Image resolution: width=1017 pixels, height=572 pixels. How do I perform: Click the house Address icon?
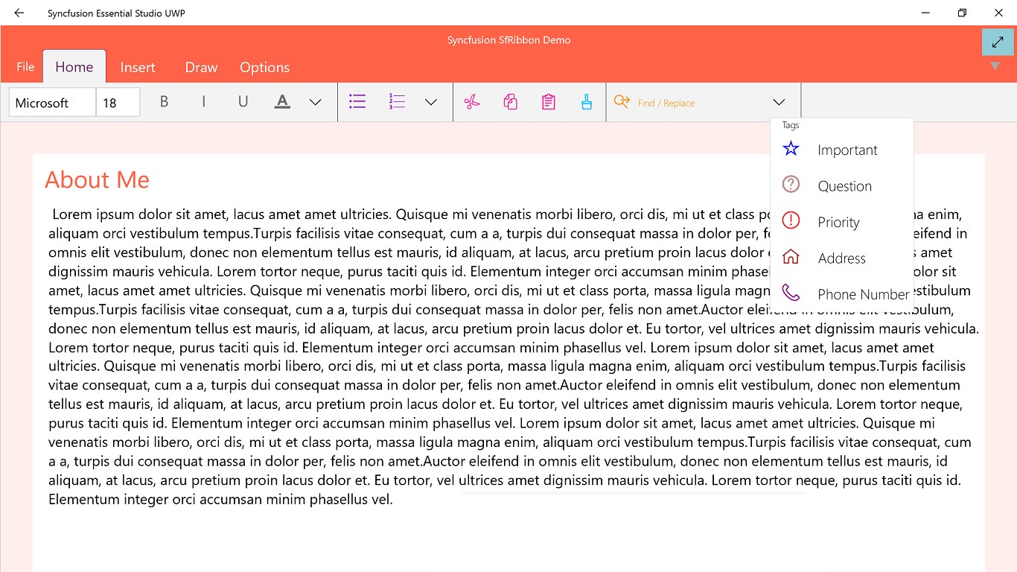pyautogui.click(x=791, y=257)
